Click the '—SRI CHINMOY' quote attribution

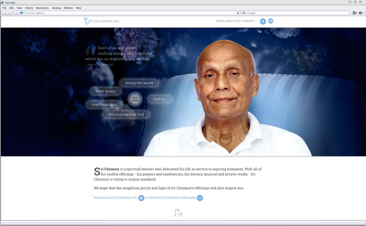click(99, 65)
